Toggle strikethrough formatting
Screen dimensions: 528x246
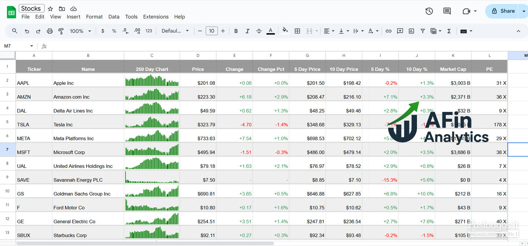(259, 31)
